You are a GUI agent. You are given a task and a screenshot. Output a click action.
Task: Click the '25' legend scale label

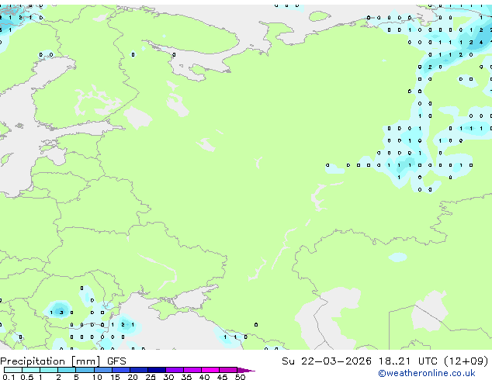click(151, 377)
